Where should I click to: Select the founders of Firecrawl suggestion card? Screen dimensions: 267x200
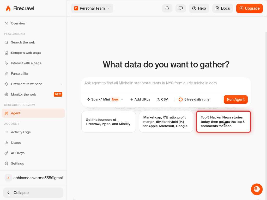pos(108,122)
